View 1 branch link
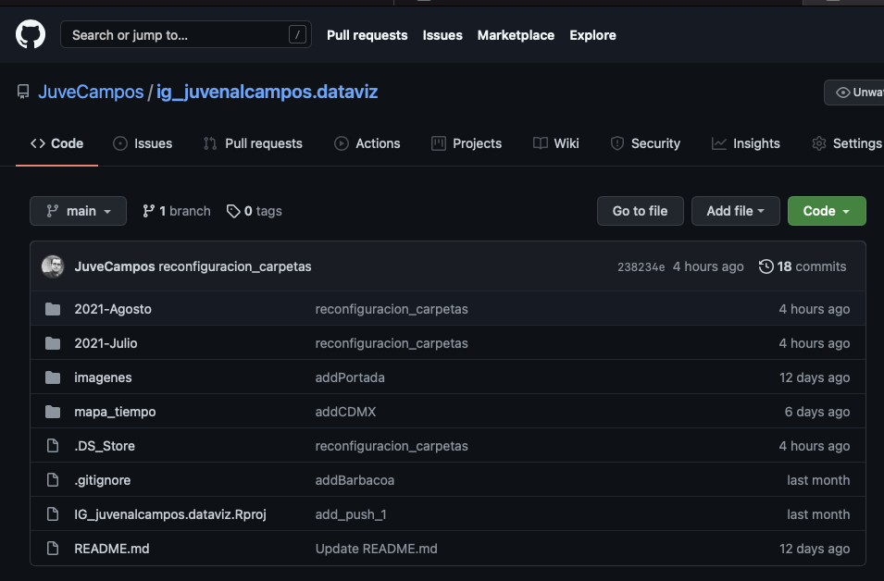884x581 pixels. coord(177,211)
